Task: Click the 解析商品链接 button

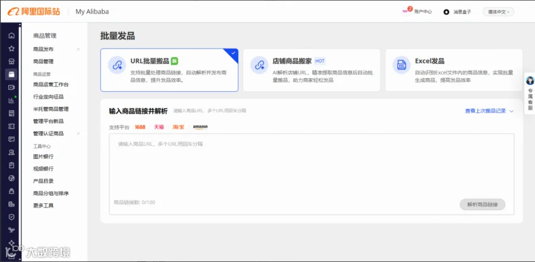Action: pos(482,205)
